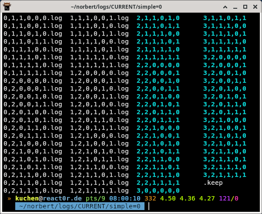Click directory 3,0,0,0,0,0 in listing
The height and width of the screenshot is (214, 262).
[158, 191]
